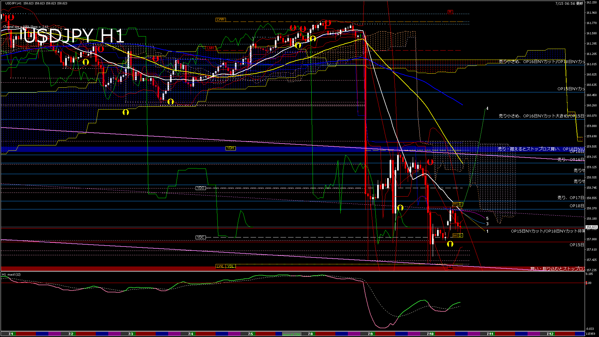
Task: Click the 7/15 06:56 更新 timestamp
Action: point(569,3)
